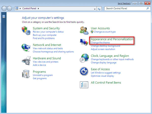152x114 pixels.
Task: Open Appearance and Personalization heading
Action: tap(112, 39)
